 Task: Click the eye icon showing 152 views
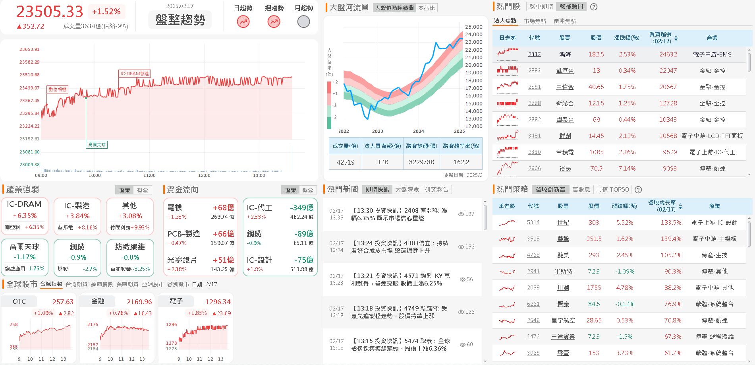click(x=461, y=247)
